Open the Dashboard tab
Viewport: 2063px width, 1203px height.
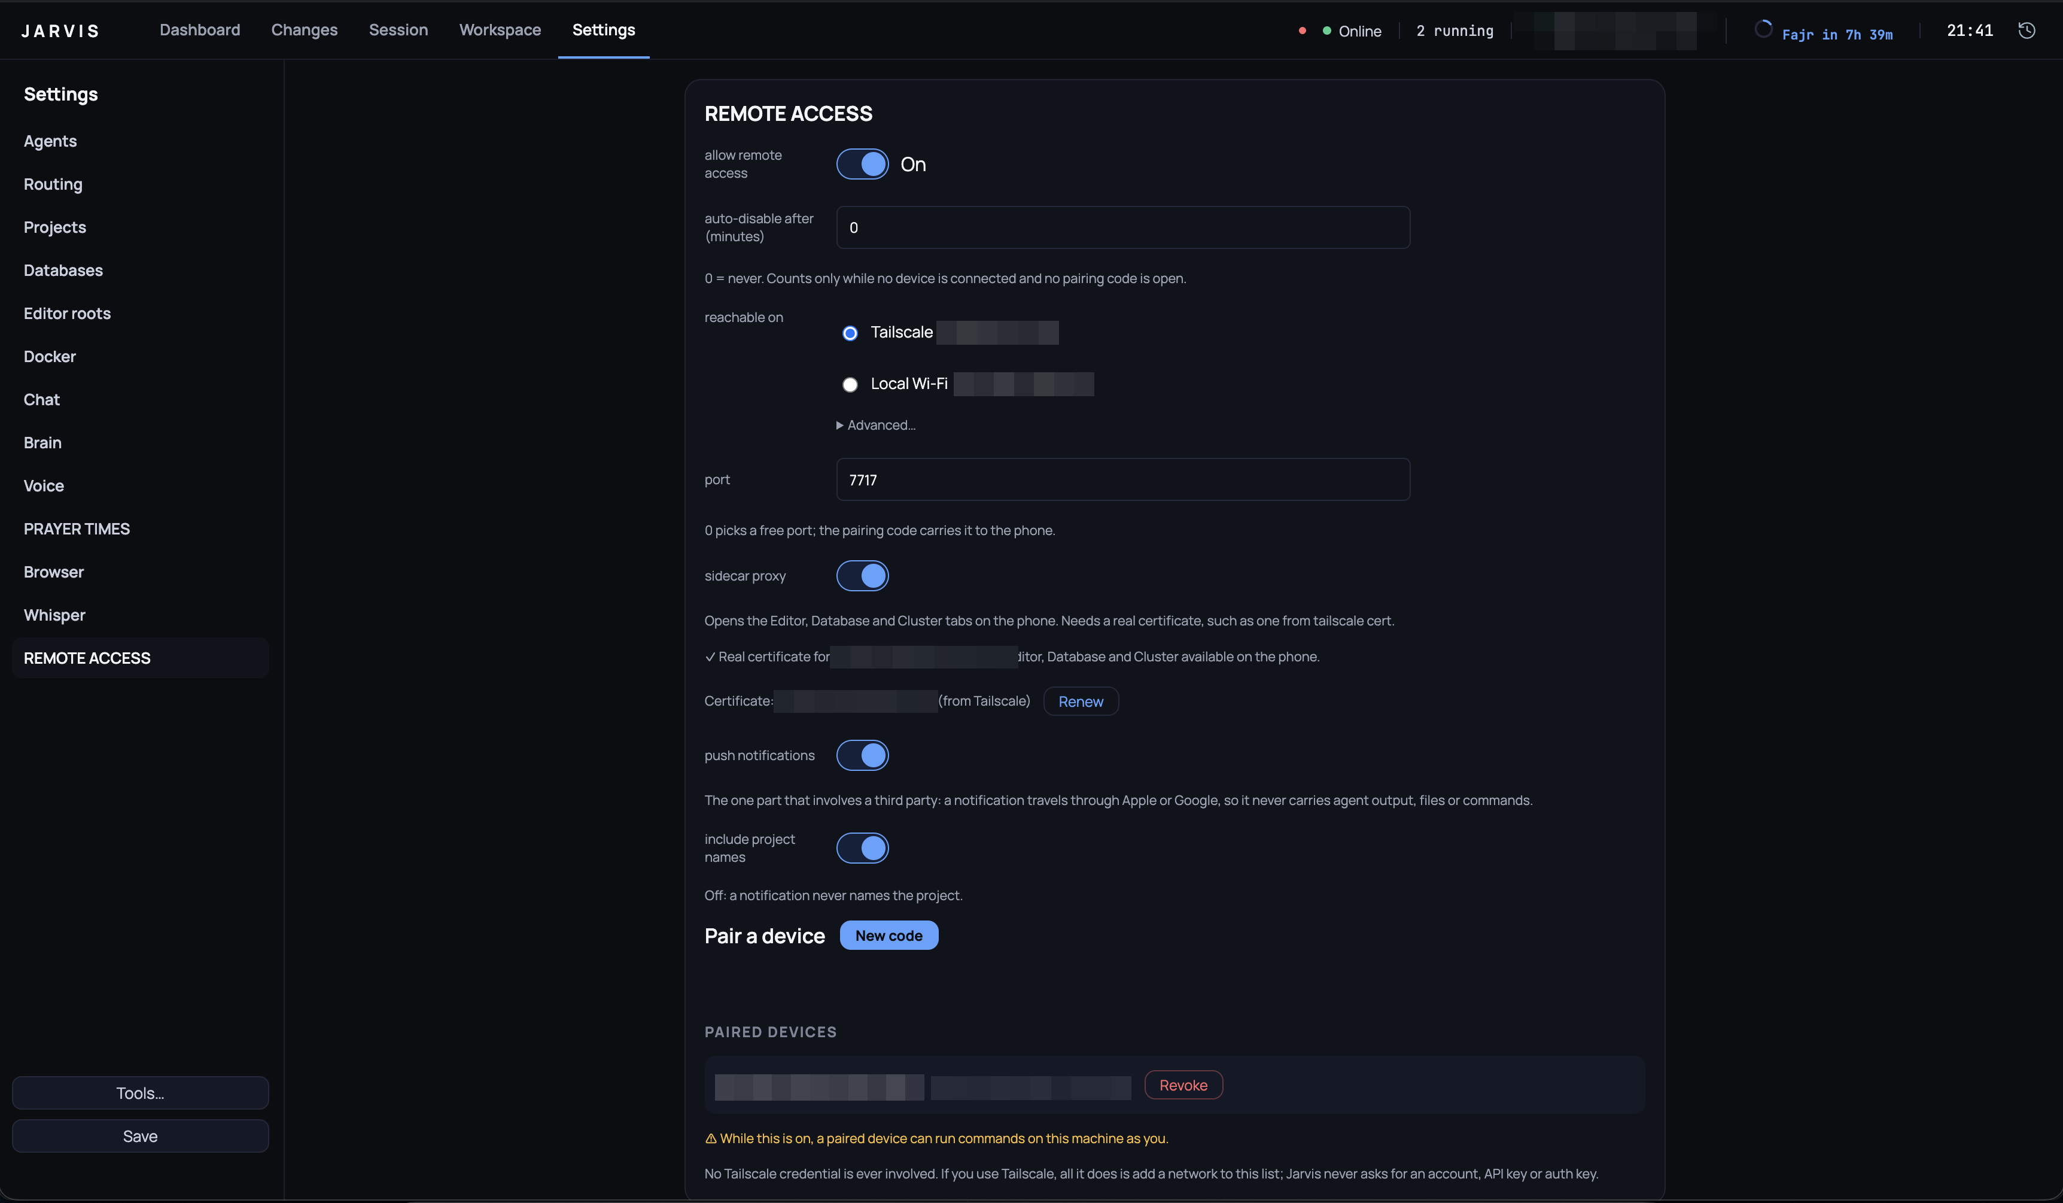[200, 29]
